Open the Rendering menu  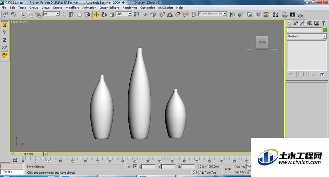pyautogui.click(x=130, y=8)
